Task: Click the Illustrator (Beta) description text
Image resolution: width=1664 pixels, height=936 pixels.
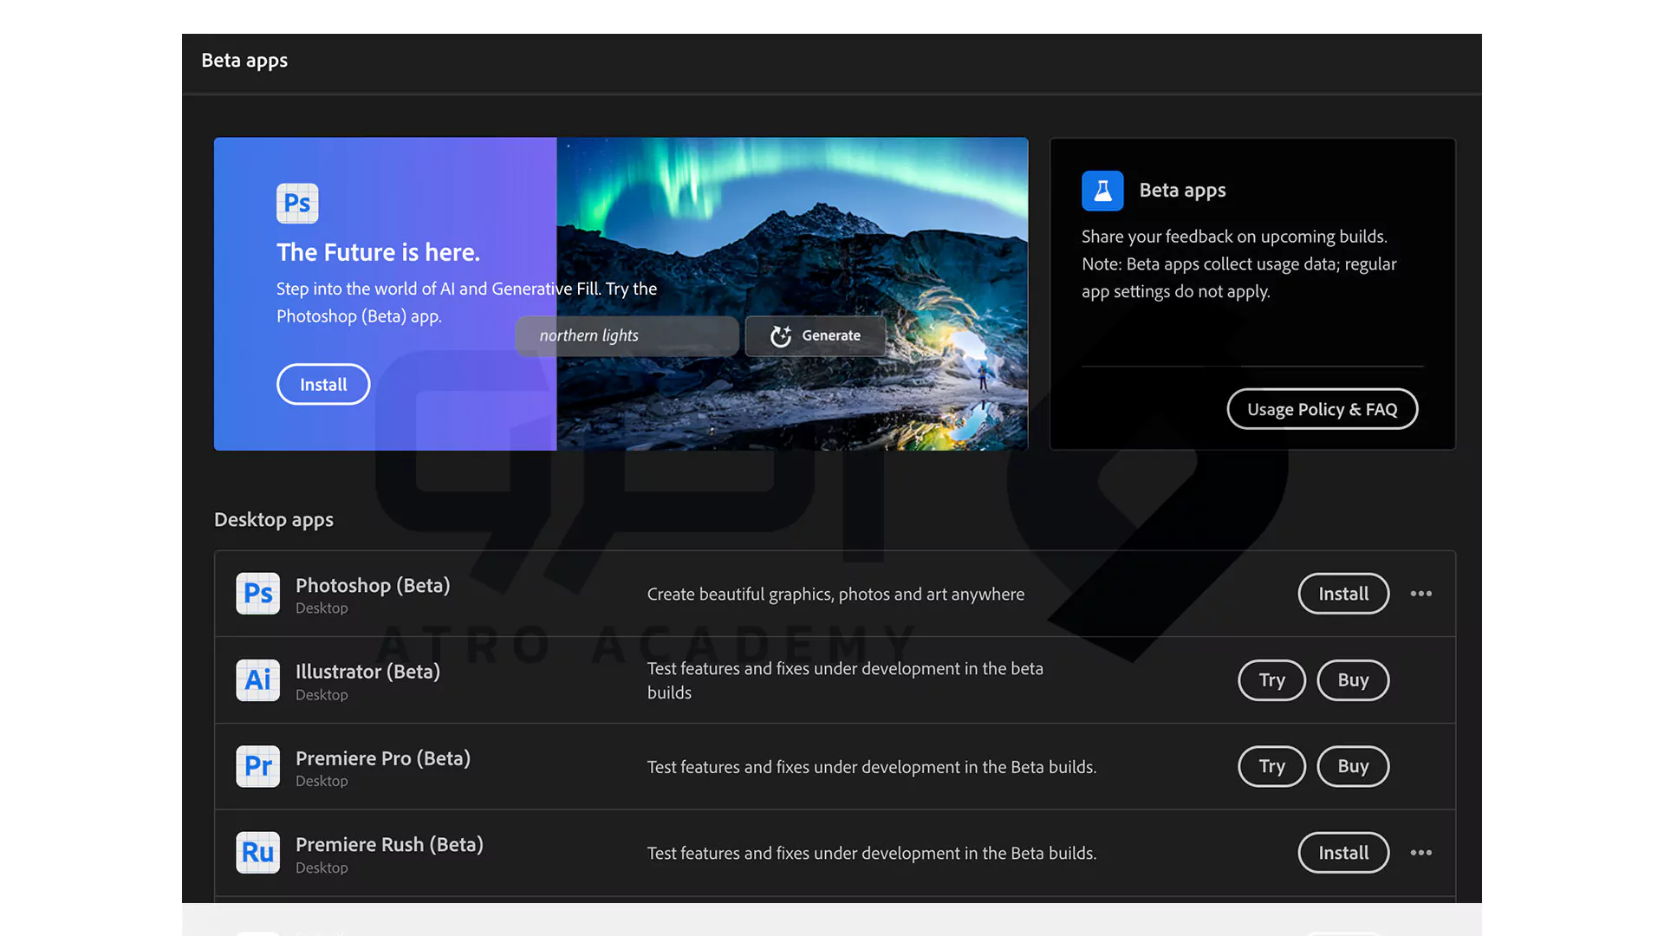Action: click(x=845, y=680)
